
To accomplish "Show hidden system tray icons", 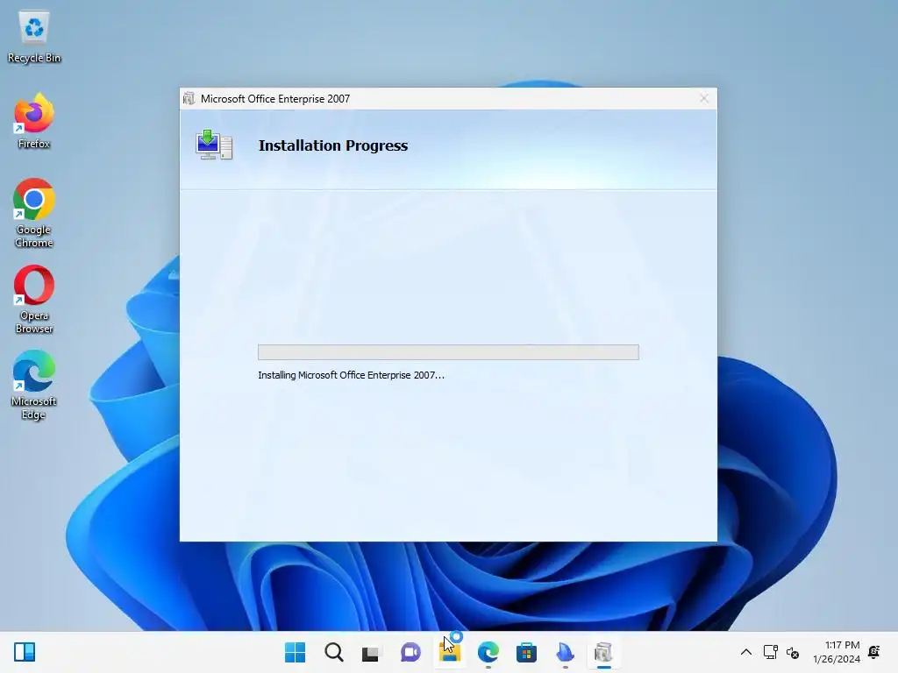I will pyautogui.click(x=745, y=652).
